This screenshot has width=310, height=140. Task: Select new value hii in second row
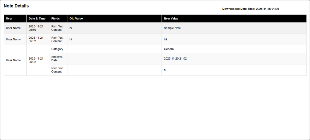point(165,39)
